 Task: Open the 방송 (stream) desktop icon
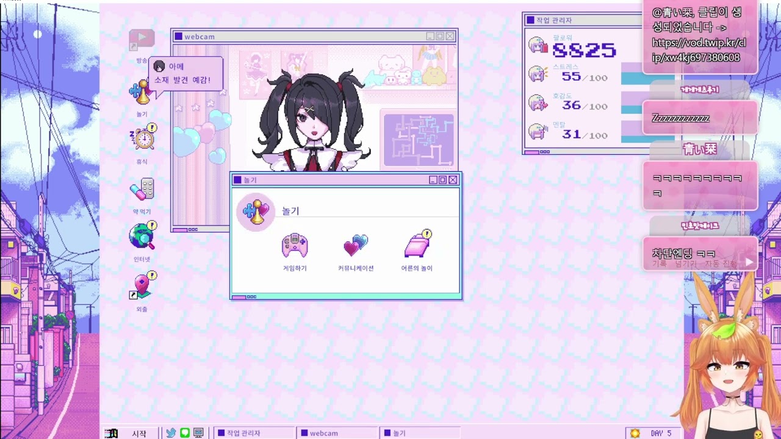142,41
